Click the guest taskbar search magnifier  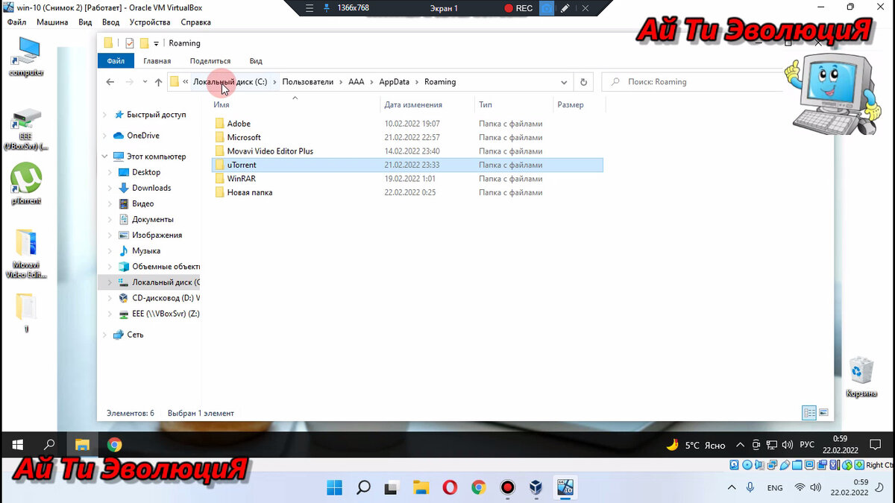coord(50,445)
